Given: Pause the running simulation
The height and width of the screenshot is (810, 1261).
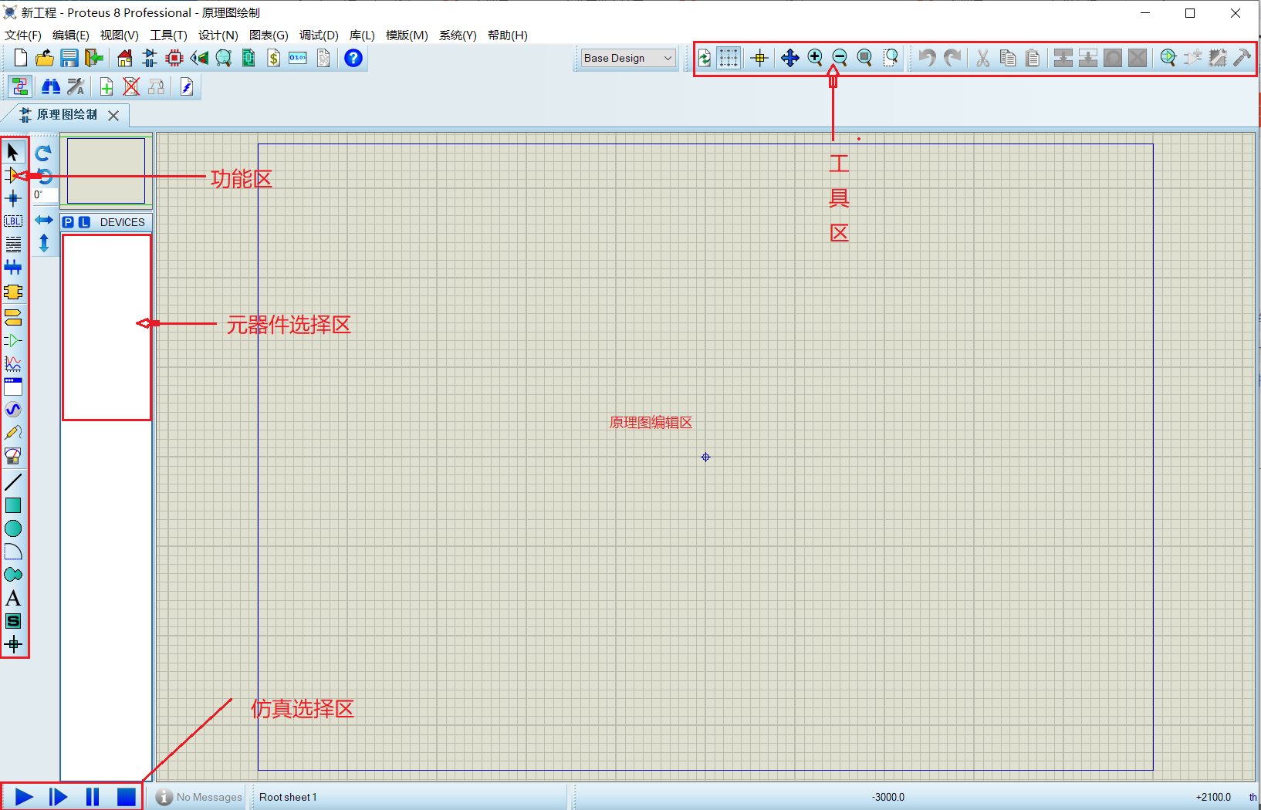Looking at the screenshot, I should [x=93, y=797].
